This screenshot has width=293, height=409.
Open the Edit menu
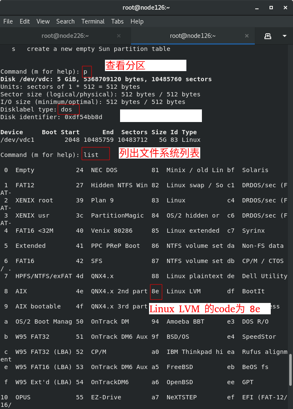tap(25, 21)
